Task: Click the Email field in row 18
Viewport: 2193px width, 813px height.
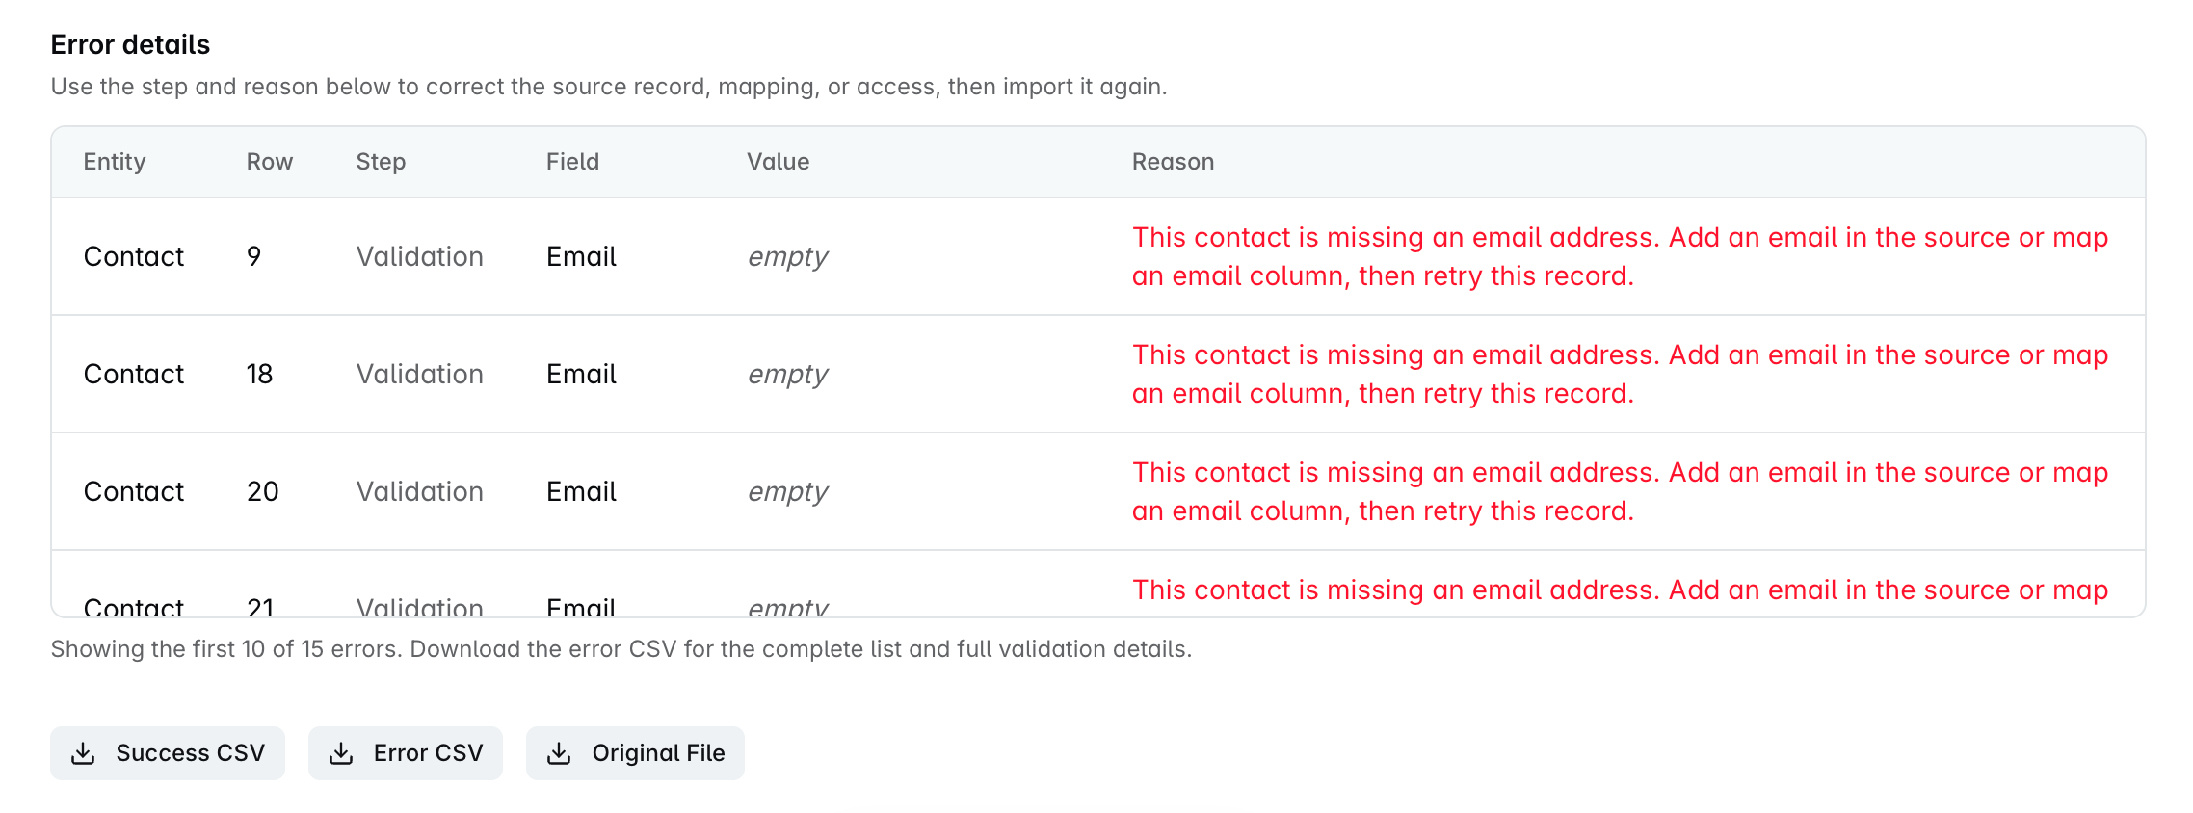Action: [x=581, y=375]
